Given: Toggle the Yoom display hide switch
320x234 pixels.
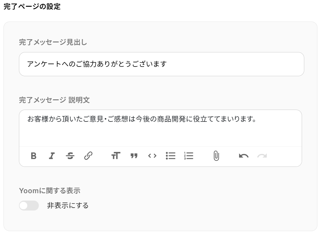Looking at the screenshot, I should coord(29,205).
